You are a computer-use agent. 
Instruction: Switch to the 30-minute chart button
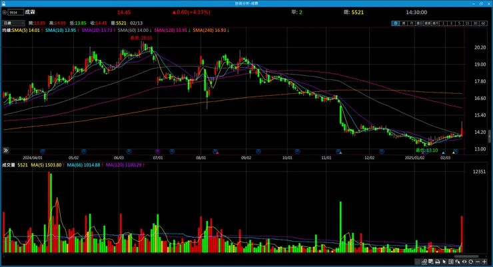click(x=475, y=23)
